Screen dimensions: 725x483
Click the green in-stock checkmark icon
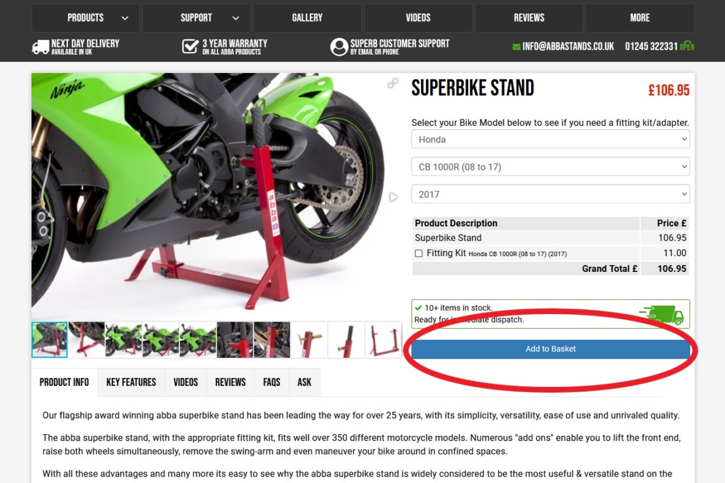click(418, 308)
